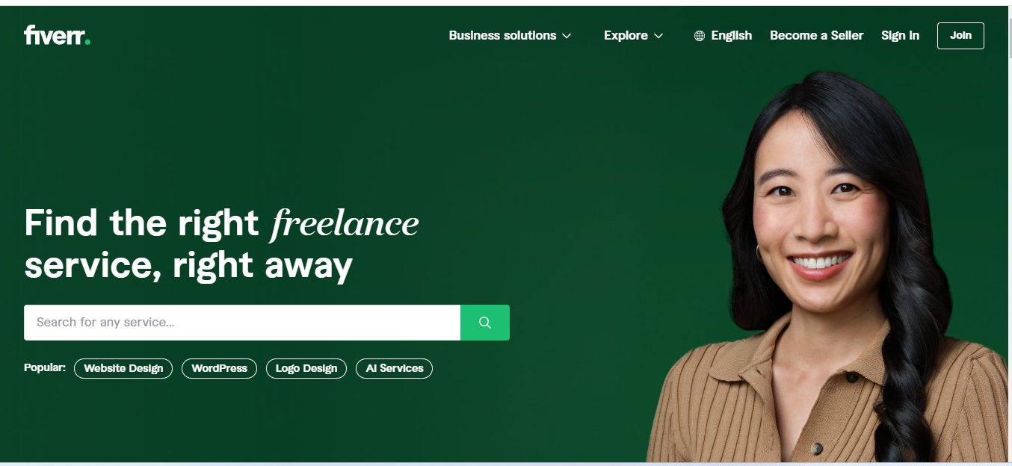Click the italic 'freelance' headline word

345,224
